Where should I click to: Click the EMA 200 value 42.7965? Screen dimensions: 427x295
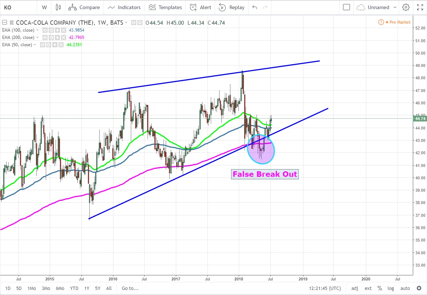point(77,37)
